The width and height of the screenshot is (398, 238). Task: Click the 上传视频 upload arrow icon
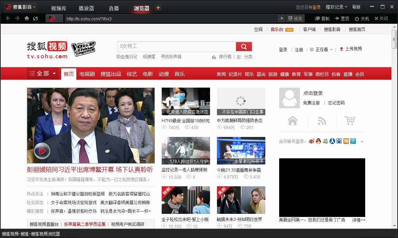(341, 49)
